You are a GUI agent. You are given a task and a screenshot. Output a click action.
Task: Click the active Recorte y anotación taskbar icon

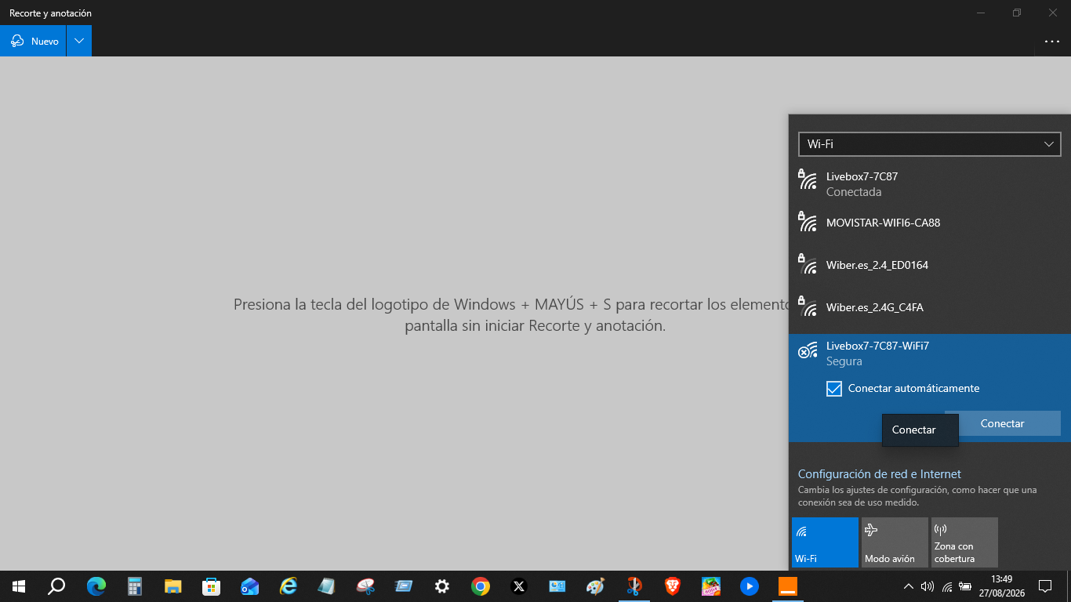[634, 586]
